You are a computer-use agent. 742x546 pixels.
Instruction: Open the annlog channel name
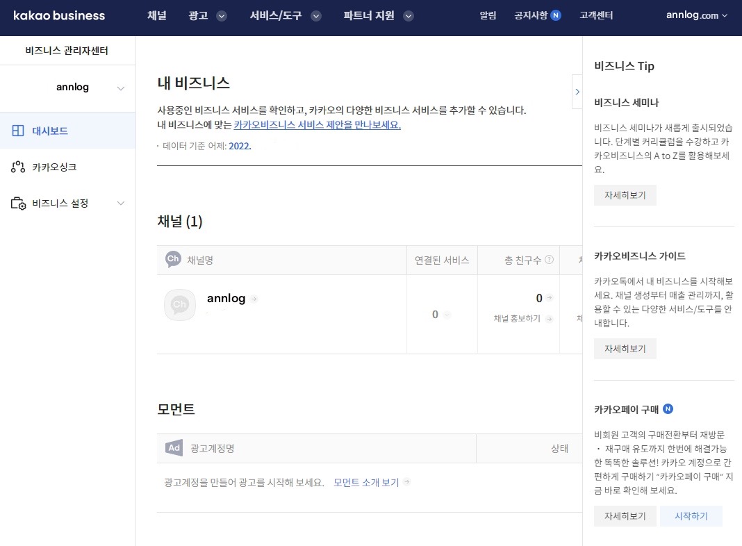coord(226,299)
